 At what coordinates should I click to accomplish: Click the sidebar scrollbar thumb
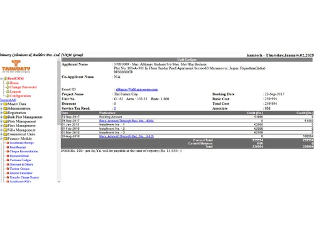tap(59, 93)
